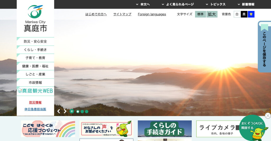Go to the previous slide arrow
Viewport: 271px width, 141px height.
(x=58, y=111)
